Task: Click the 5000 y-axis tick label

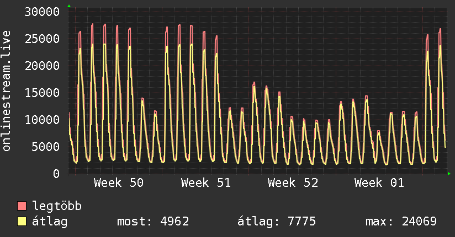Action: [x=46, y=147]
